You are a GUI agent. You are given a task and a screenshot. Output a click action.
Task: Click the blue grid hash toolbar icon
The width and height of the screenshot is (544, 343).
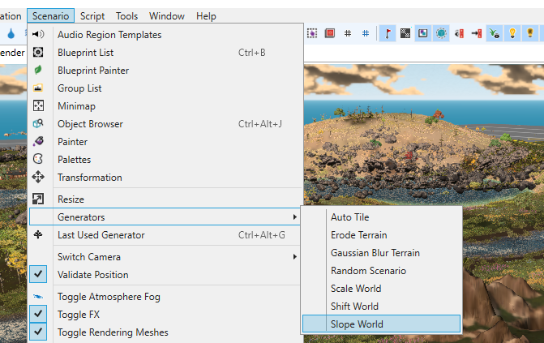[x=366, y=33]
